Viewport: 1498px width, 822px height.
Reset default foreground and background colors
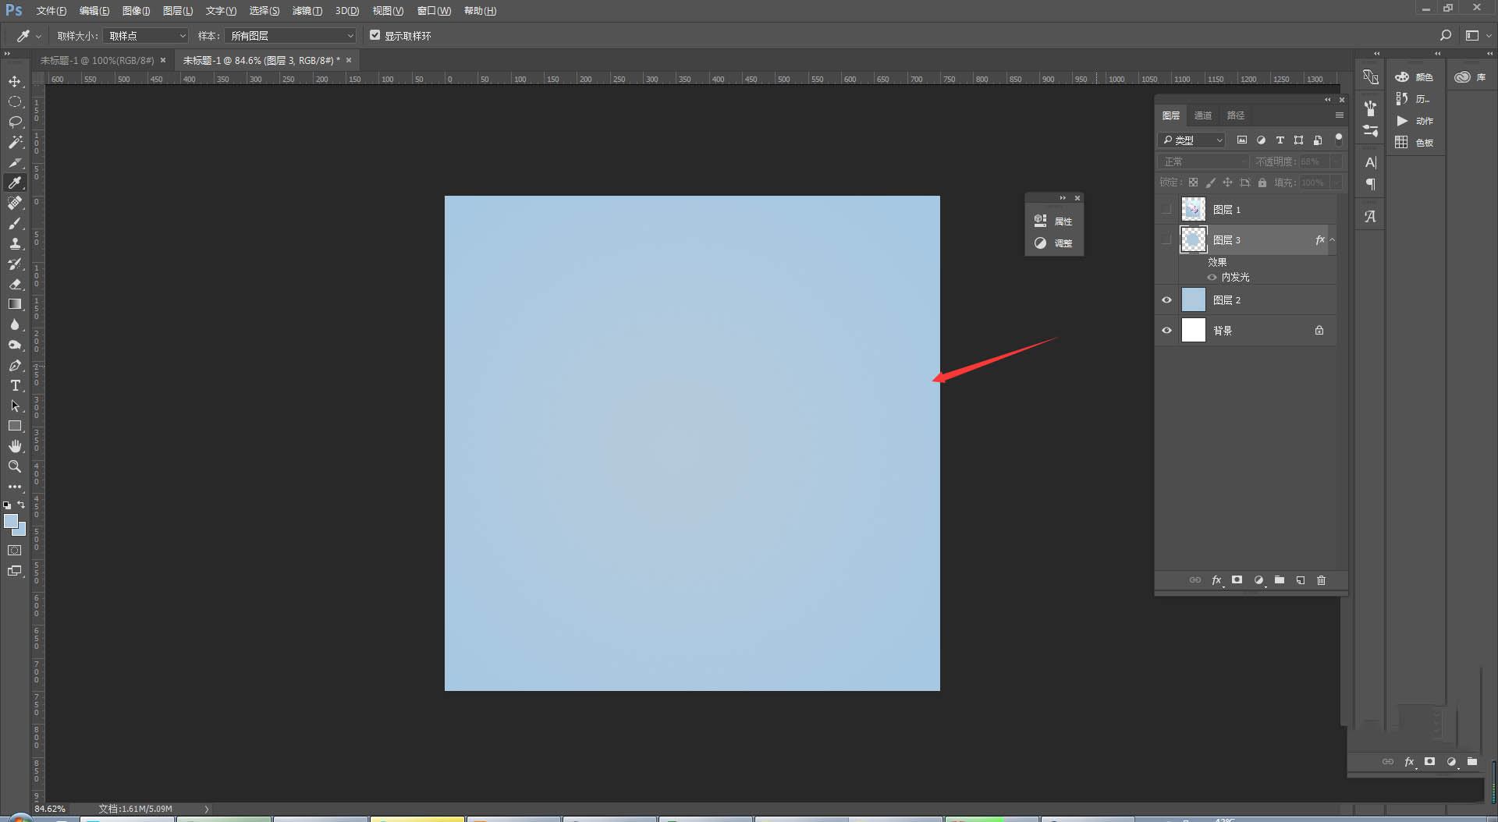coord(7,505)
